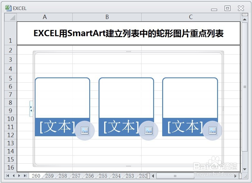Select column C header
This screenshot has height=183, width=252.
(191, 17)
